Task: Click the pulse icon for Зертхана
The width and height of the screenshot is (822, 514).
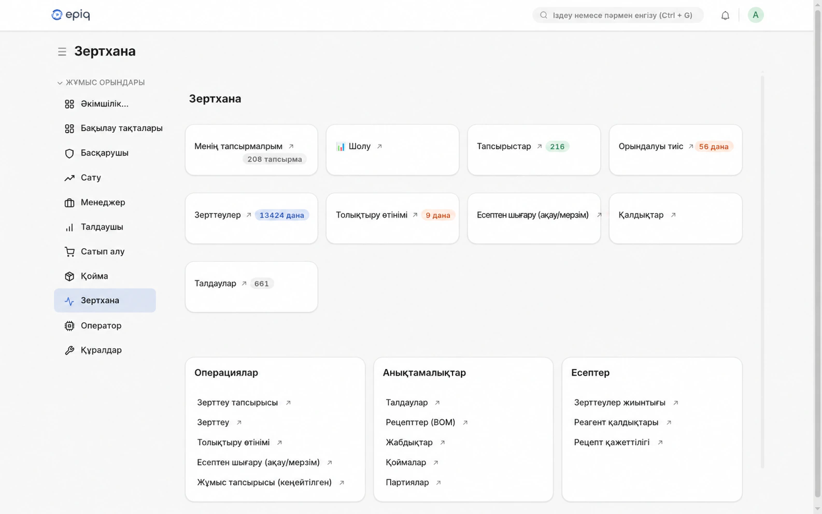Action: tap(69, 301)
